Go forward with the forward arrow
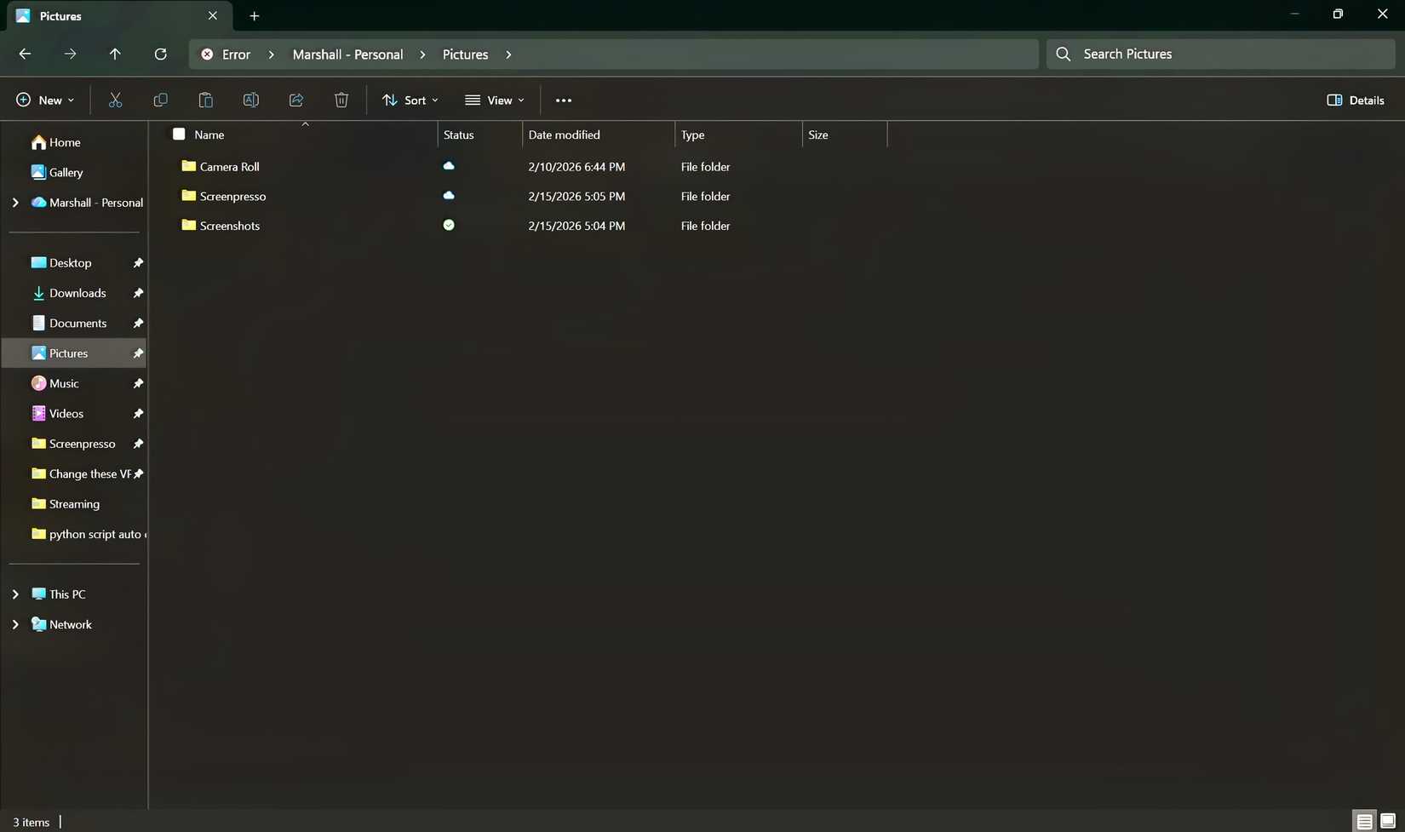The width and height of the screenshot is (1405, 832). pos(70,54)
